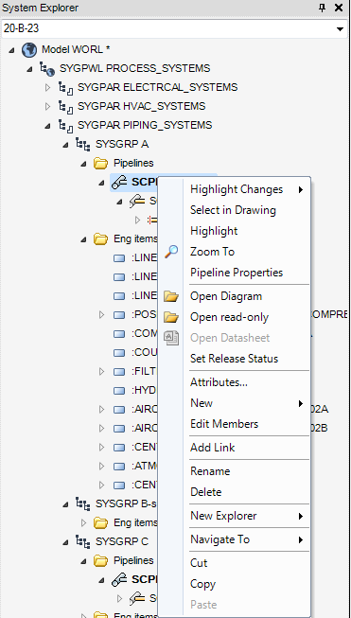Viewport: 351px width, 618px height.
Task: Collapse the SYSGRP A Pipelines folder
Action: click(x=83, y=164)
